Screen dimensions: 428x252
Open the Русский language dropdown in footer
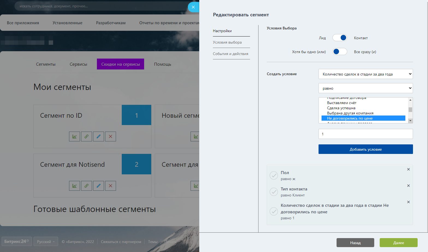46,242
